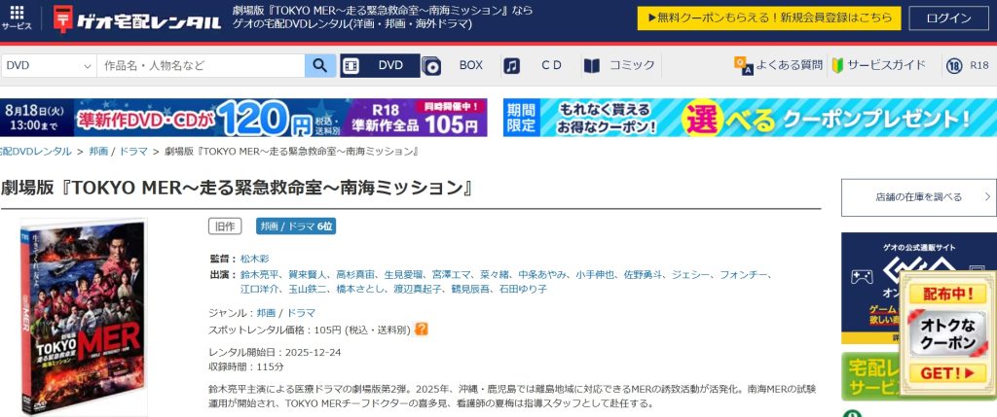The width and height of the screenshot is (997, 417).
Task: Click the TOKYO MER DVD cover image
Action: (x=84, y=317)
